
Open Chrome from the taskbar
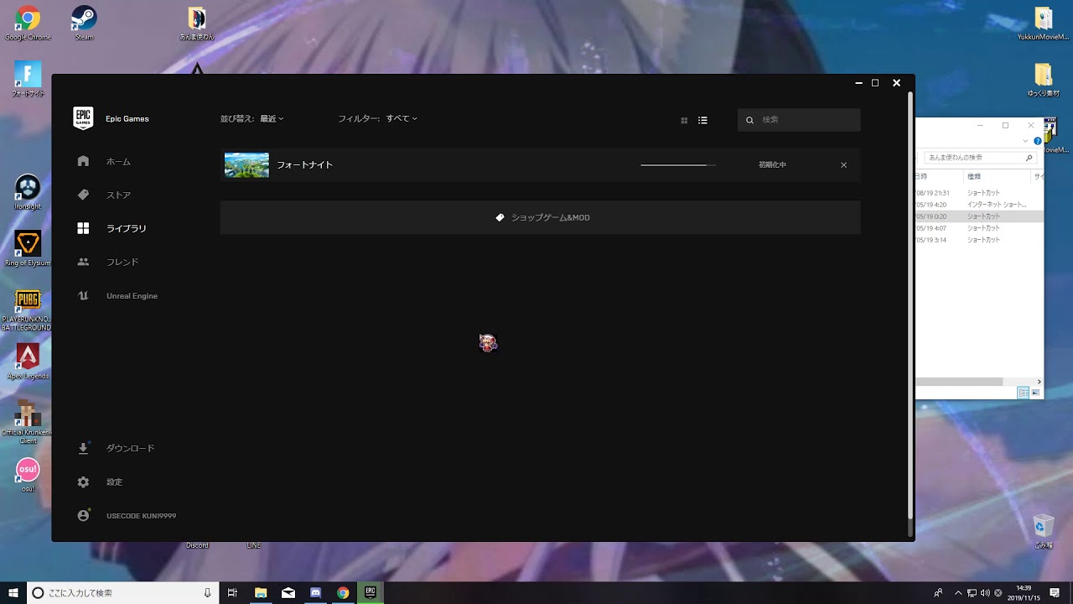(343, 593)
